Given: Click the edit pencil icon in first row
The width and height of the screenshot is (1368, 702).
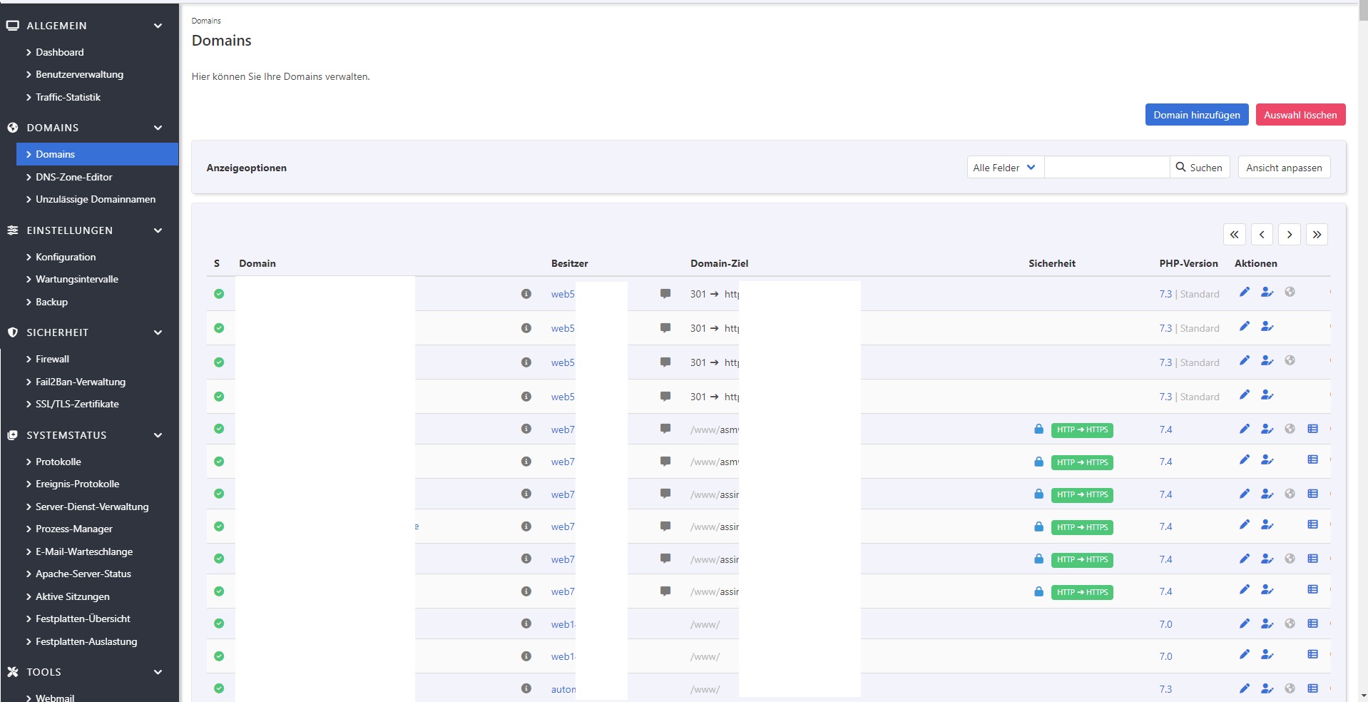Looking at the screenshot, I should pyautogui.click(x=1244, y=292).
